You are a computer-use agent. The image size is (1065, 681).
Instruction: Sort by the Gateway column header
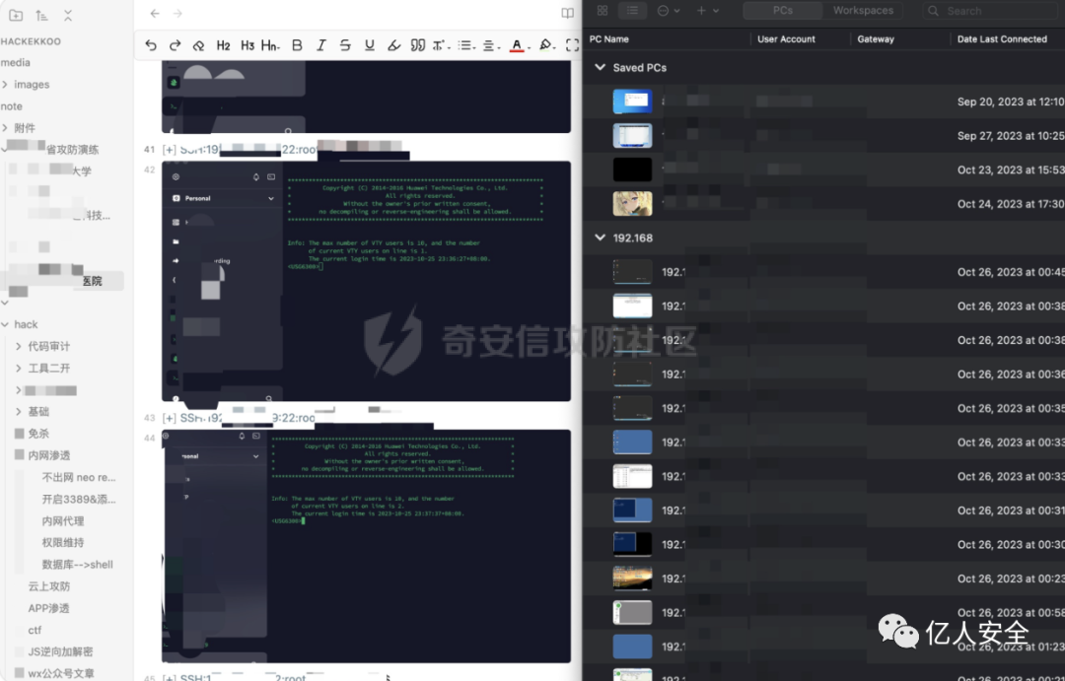[x=876, y=39]
